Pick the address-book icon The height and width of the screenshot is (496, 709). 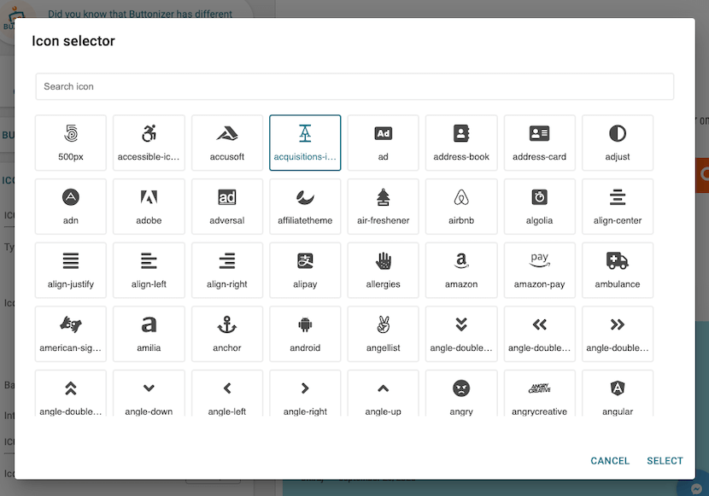point(461,142)
